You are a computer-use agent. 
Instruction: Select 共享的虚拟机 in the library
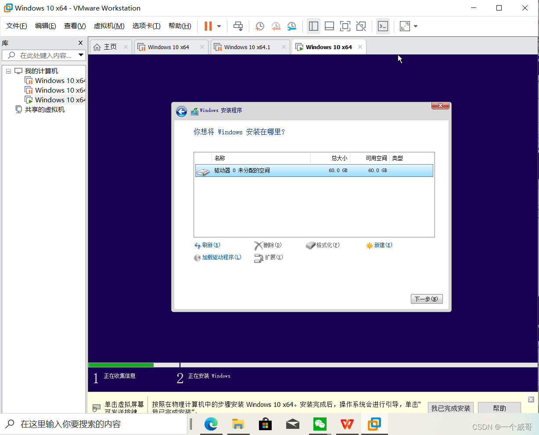coord(45,110)
